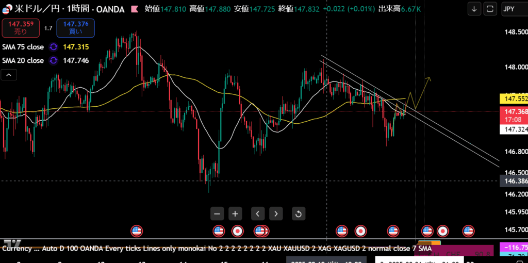The width and height of the screenshot is (528, 263).
Task: Click the pink flag next to OANDA
Action: [134, 9]
